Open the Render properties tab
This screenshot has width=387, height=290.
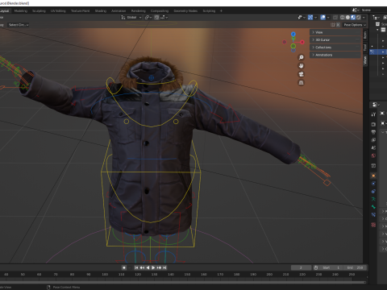pyautogui.click(x=373, y=124)
